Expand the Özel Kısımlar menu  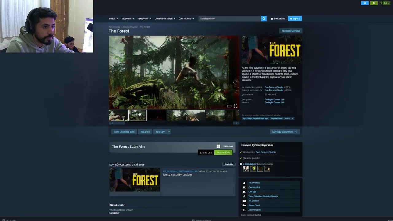186,19
